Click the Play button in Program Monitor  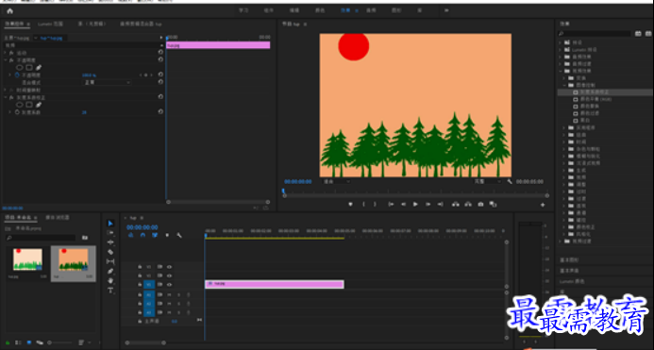pyautogui.click(x=415, y=204)
